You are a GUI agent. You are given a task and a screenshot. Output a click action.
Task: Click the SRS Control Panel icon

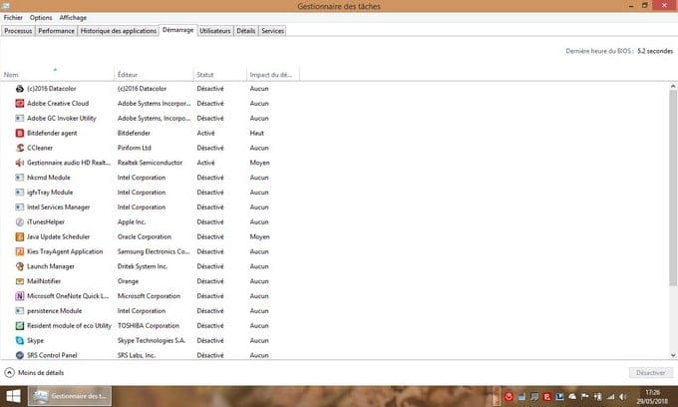tap(20, 355)
